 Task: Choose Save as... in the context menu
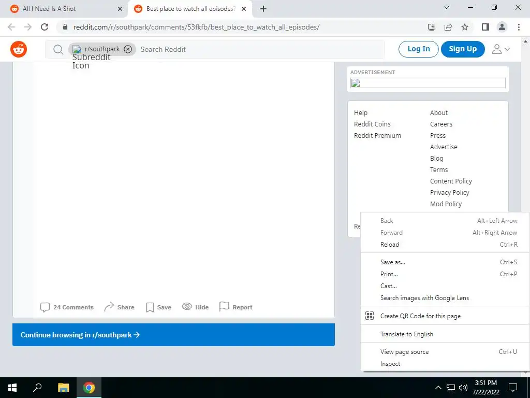[x=445, y=262]
